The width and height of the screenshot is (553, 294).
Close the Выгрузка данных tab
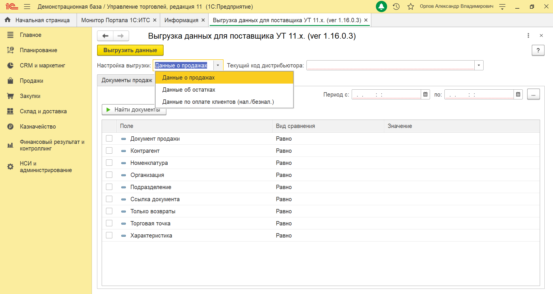pos(366,20)
